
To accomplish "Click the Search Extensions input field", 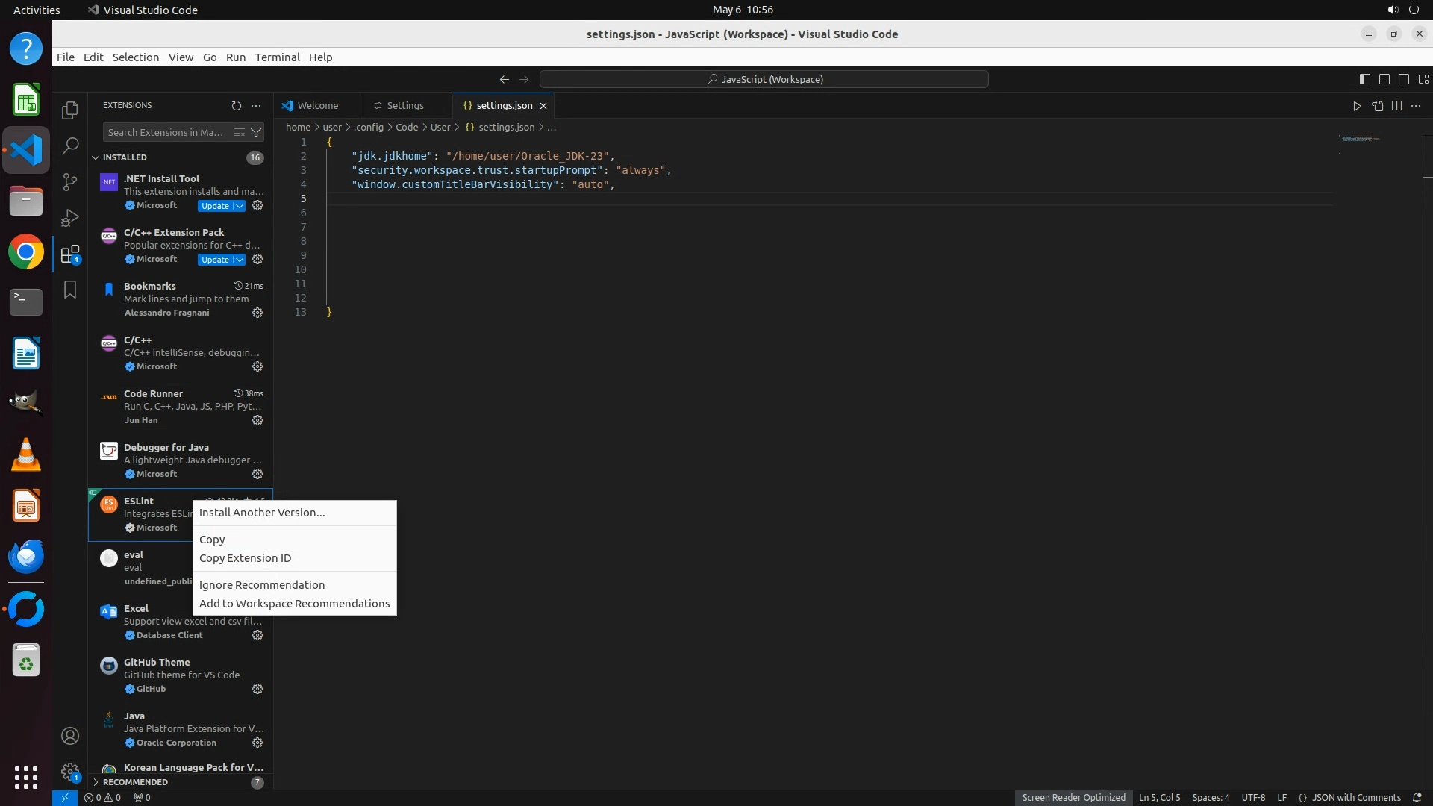I will (x=166, y=132).
